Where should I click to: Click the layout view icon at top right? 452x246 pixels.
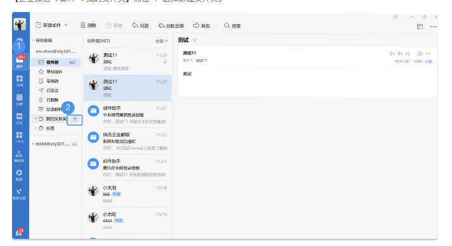pos(420,27)
